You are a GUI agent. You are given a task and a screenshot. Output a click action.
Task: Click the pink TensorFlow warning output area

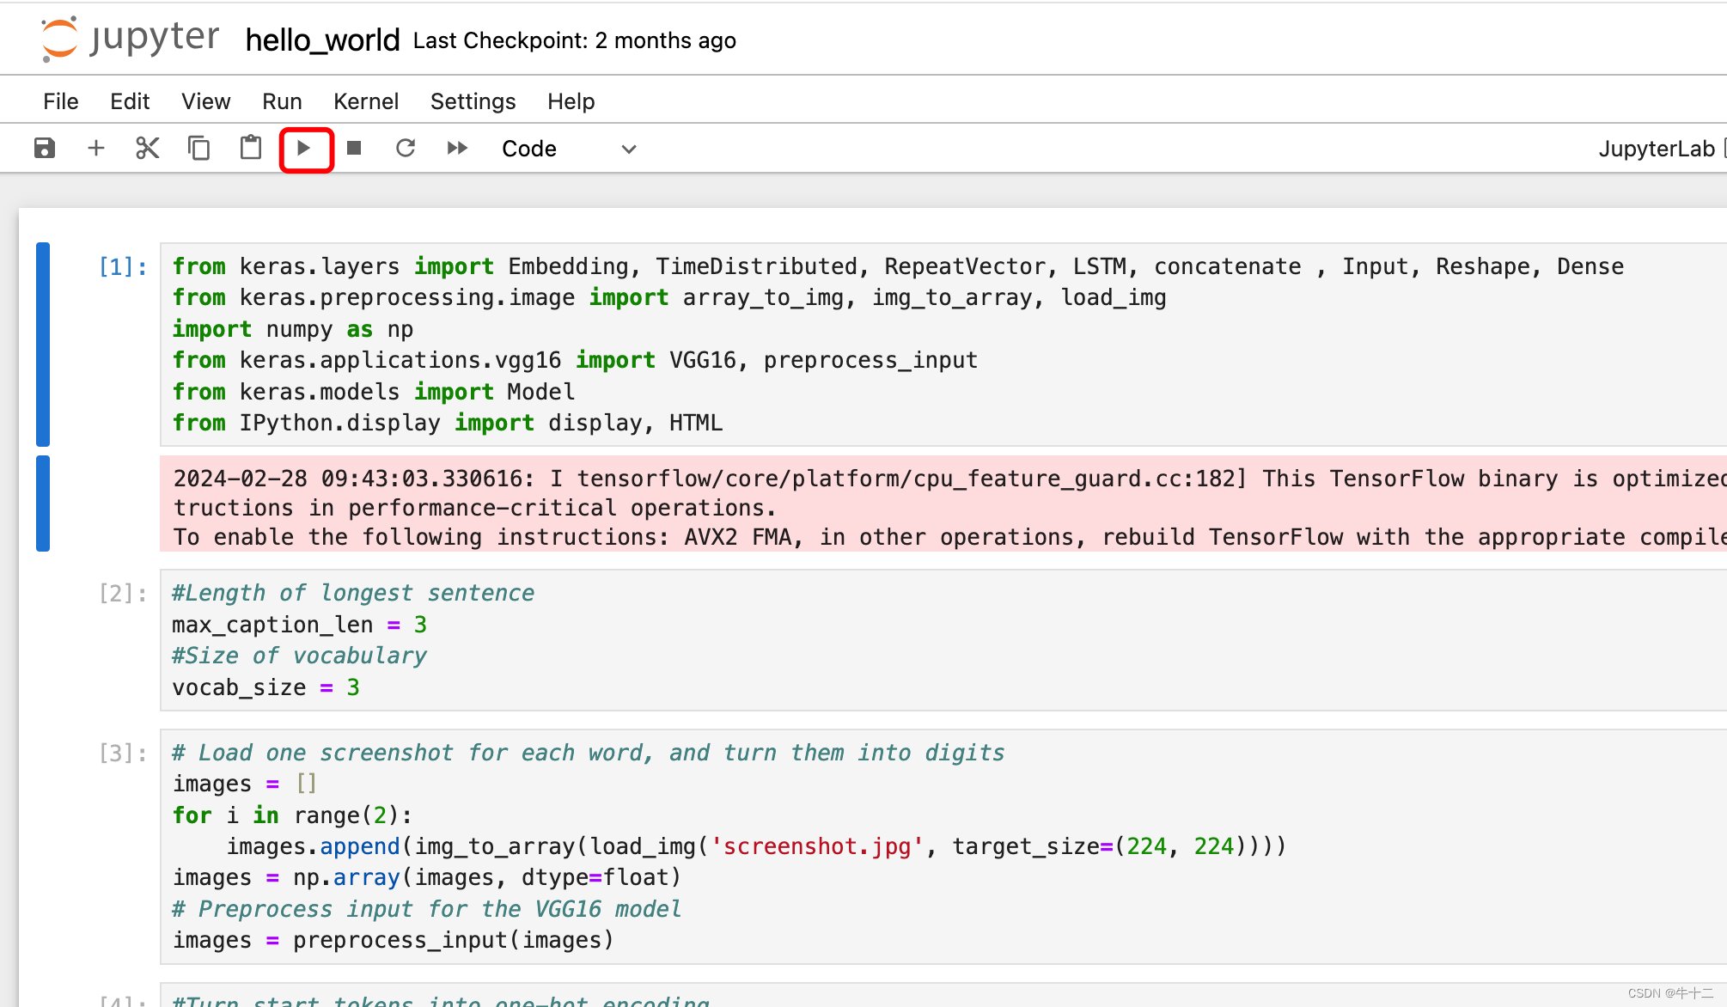click(773, 507)
